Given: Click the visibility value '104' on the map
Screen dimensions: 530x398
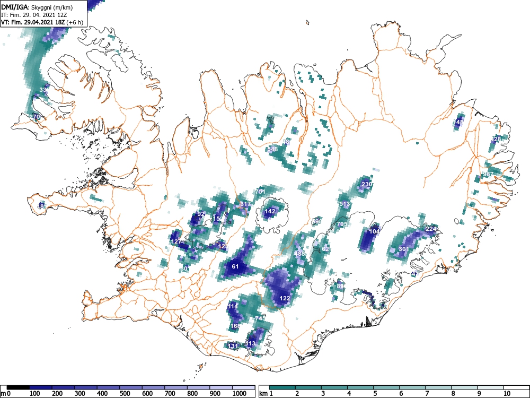Looking at the screenshot, I should 375,231.
